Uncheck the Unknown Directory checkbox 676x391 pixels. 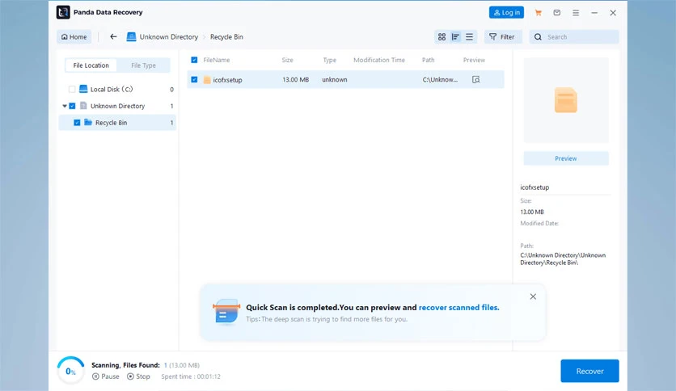[72, 106]
